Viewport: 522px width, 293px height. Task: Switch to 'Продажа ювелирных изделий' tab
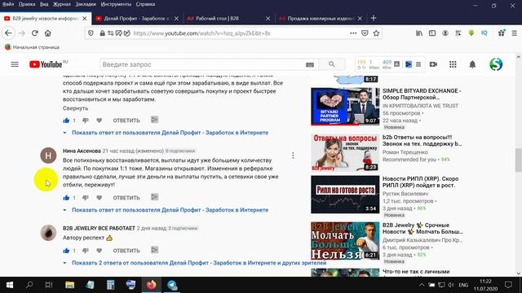(321, 19)
